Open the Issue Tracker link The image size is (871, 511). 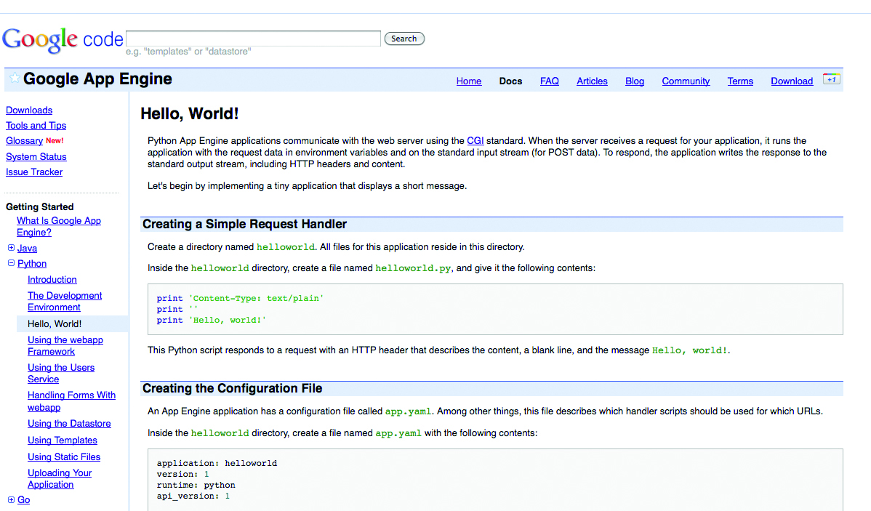point(34,172)
